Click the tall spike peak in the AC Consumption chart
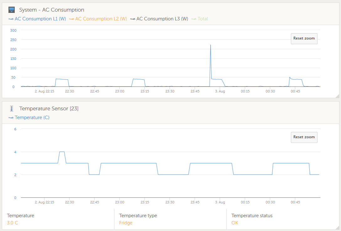 click(210, 45)
